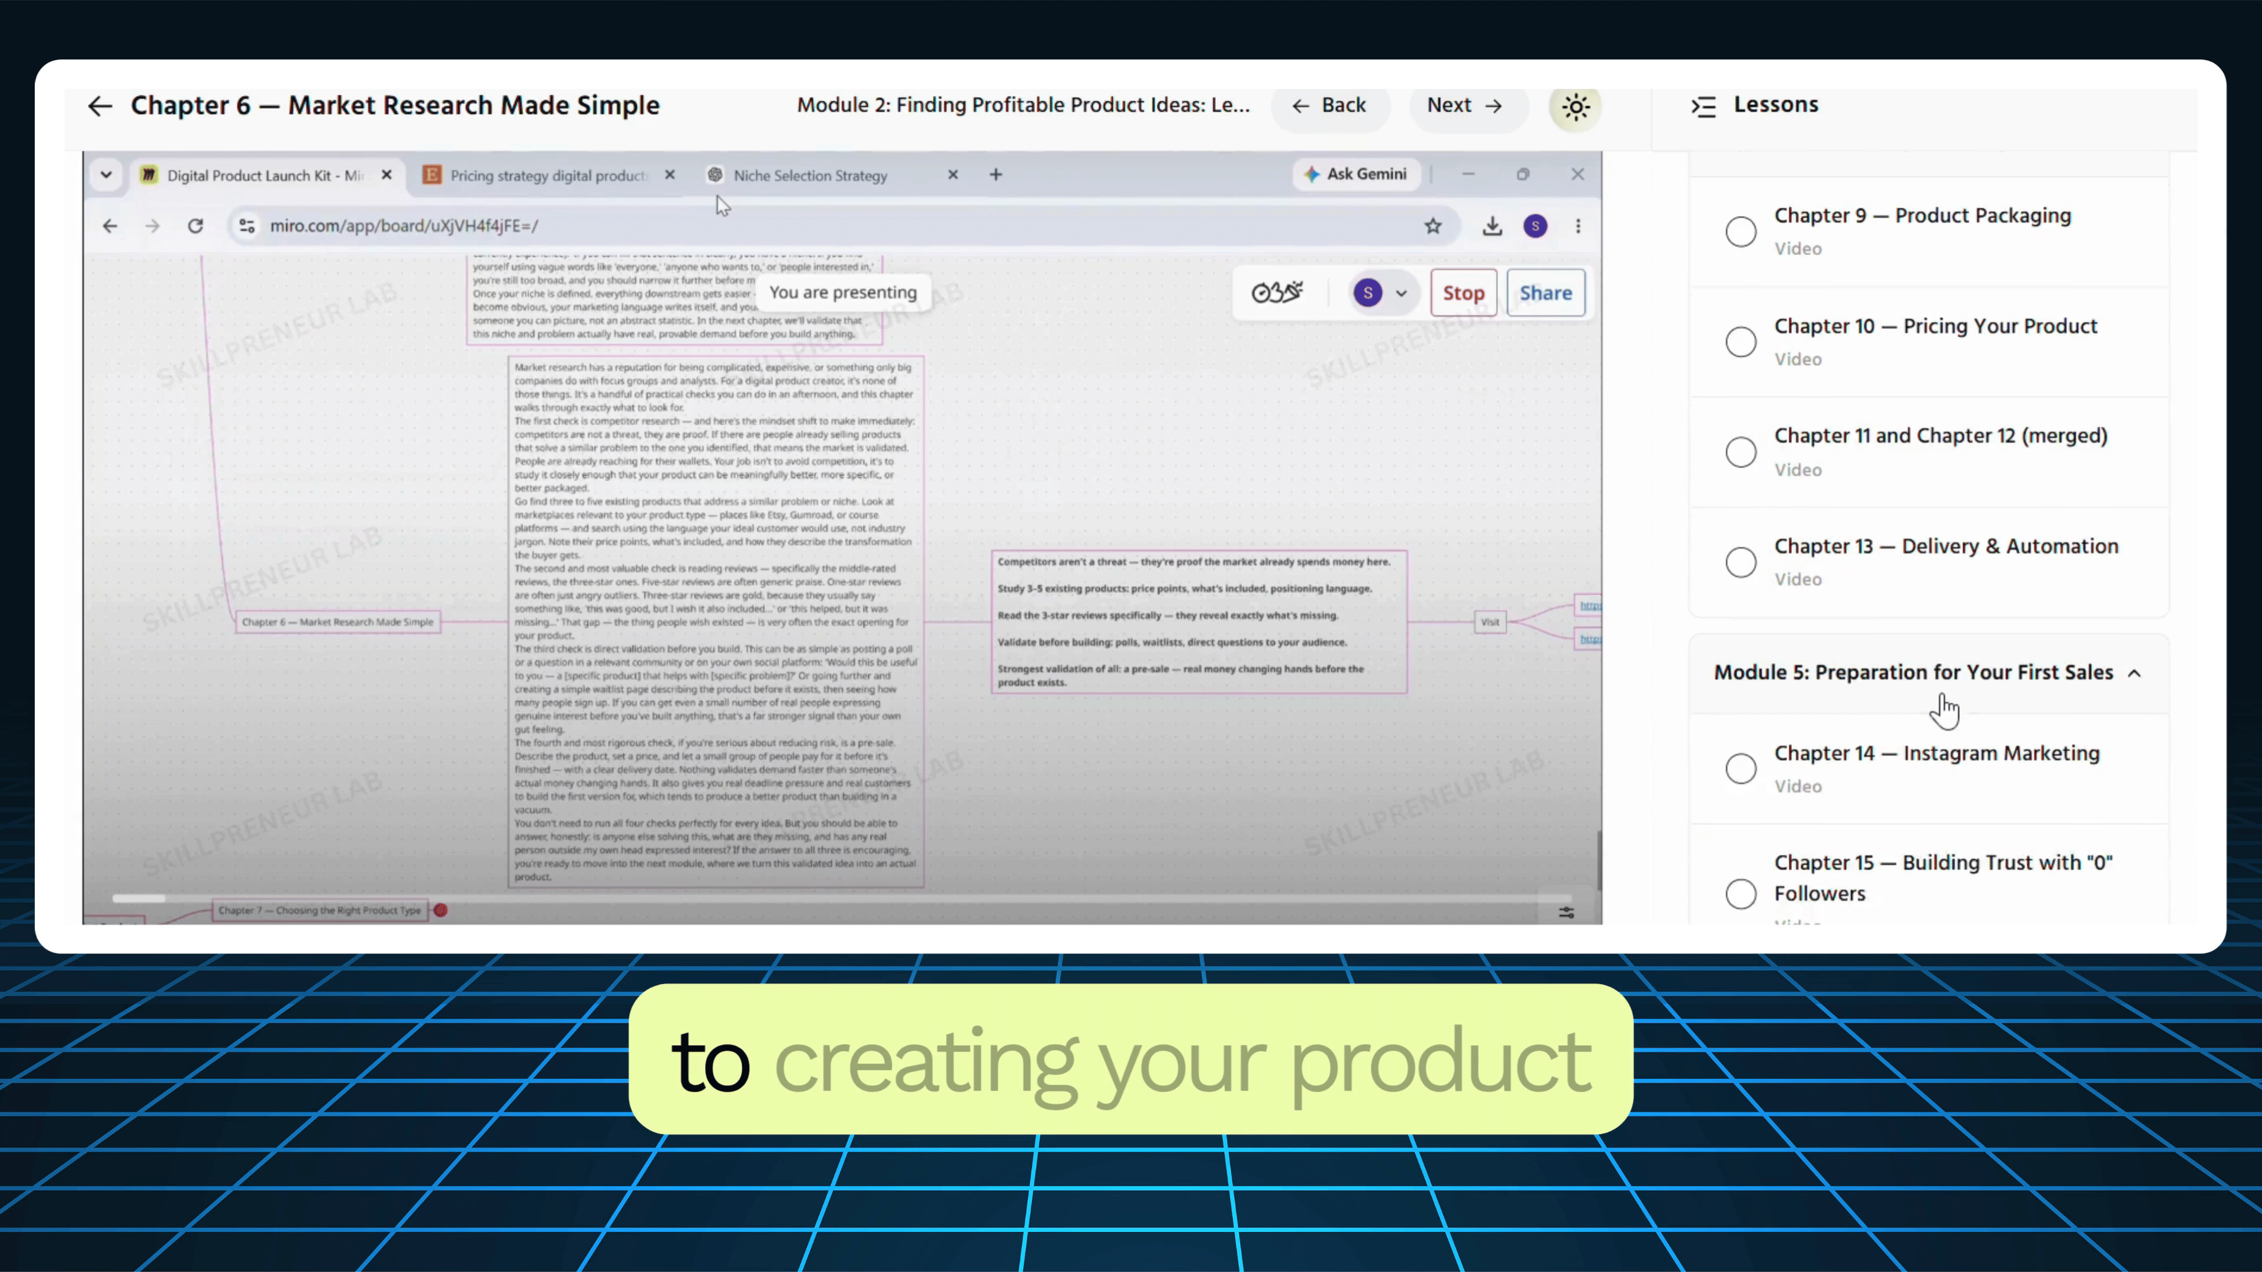Open Chrome downloads icon
Viewport: 2262px width, 1272px height.
[x=1492, y=227]
